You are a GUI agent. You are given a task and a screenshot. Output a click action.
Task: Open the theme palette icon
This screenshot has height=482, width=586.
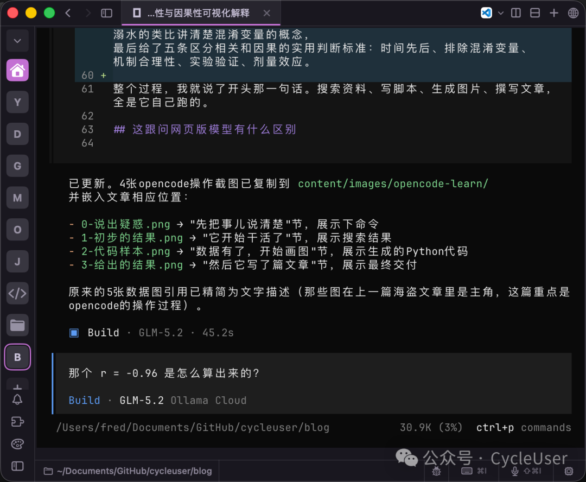coord(17,444)
